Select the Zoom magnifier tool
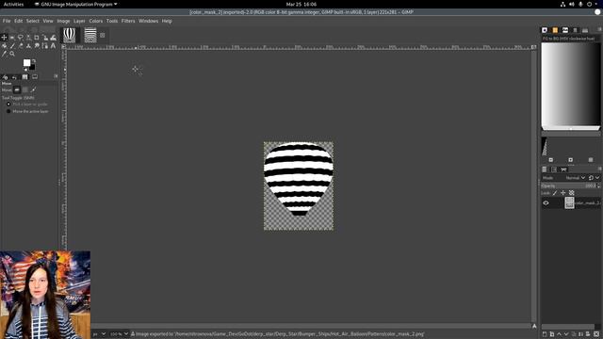Screen dimensions: 603x339 pos(12,54)
